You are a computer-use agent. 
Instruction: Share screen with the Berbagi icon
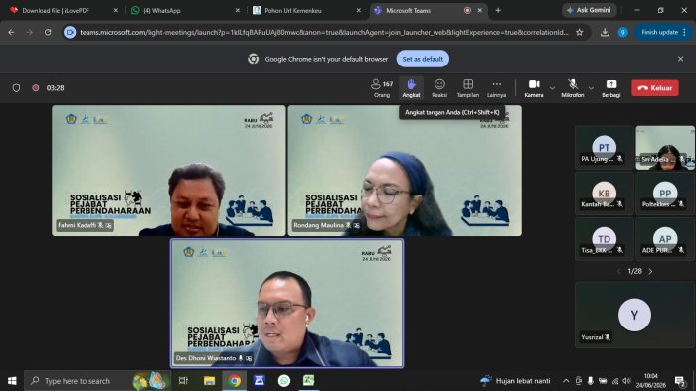[x=611, y=88]
